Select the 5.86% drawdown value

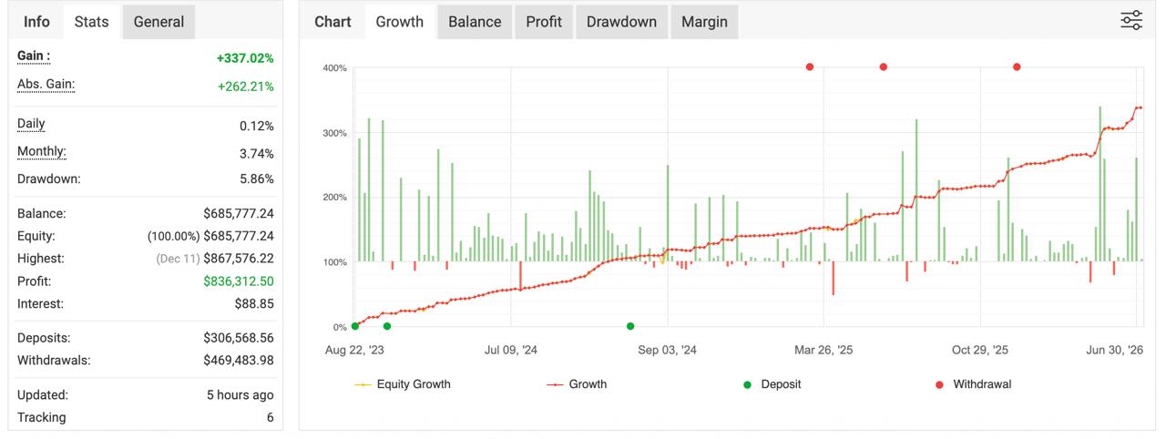click(257, 179)
